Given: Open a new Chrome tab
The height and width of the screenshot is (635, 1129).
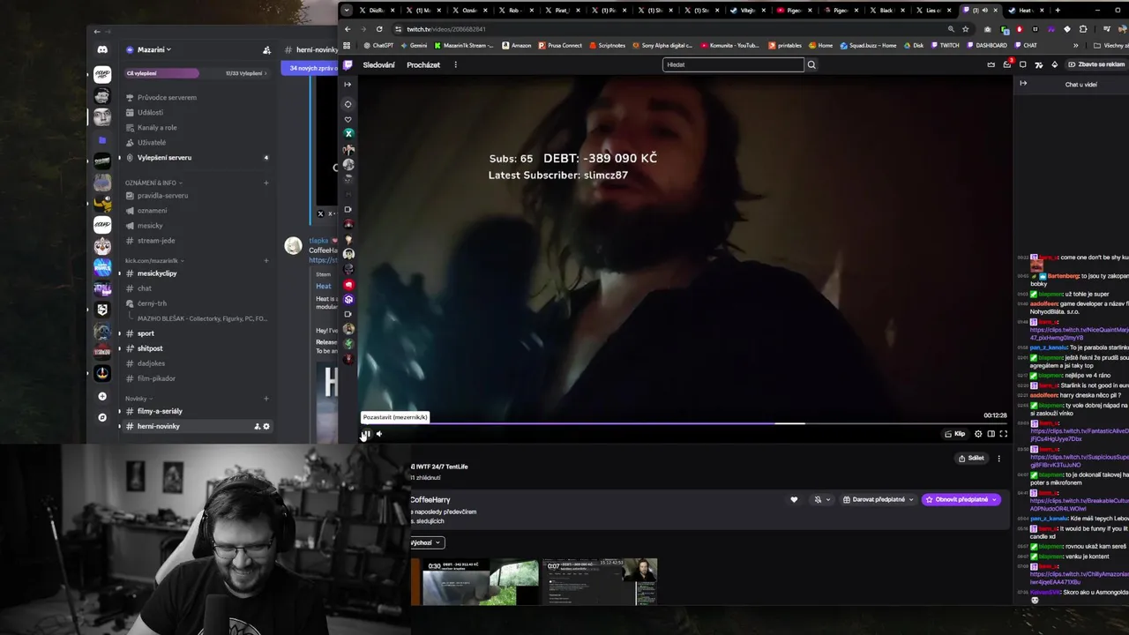Looking at the screenshot, I should [1058, 11].
